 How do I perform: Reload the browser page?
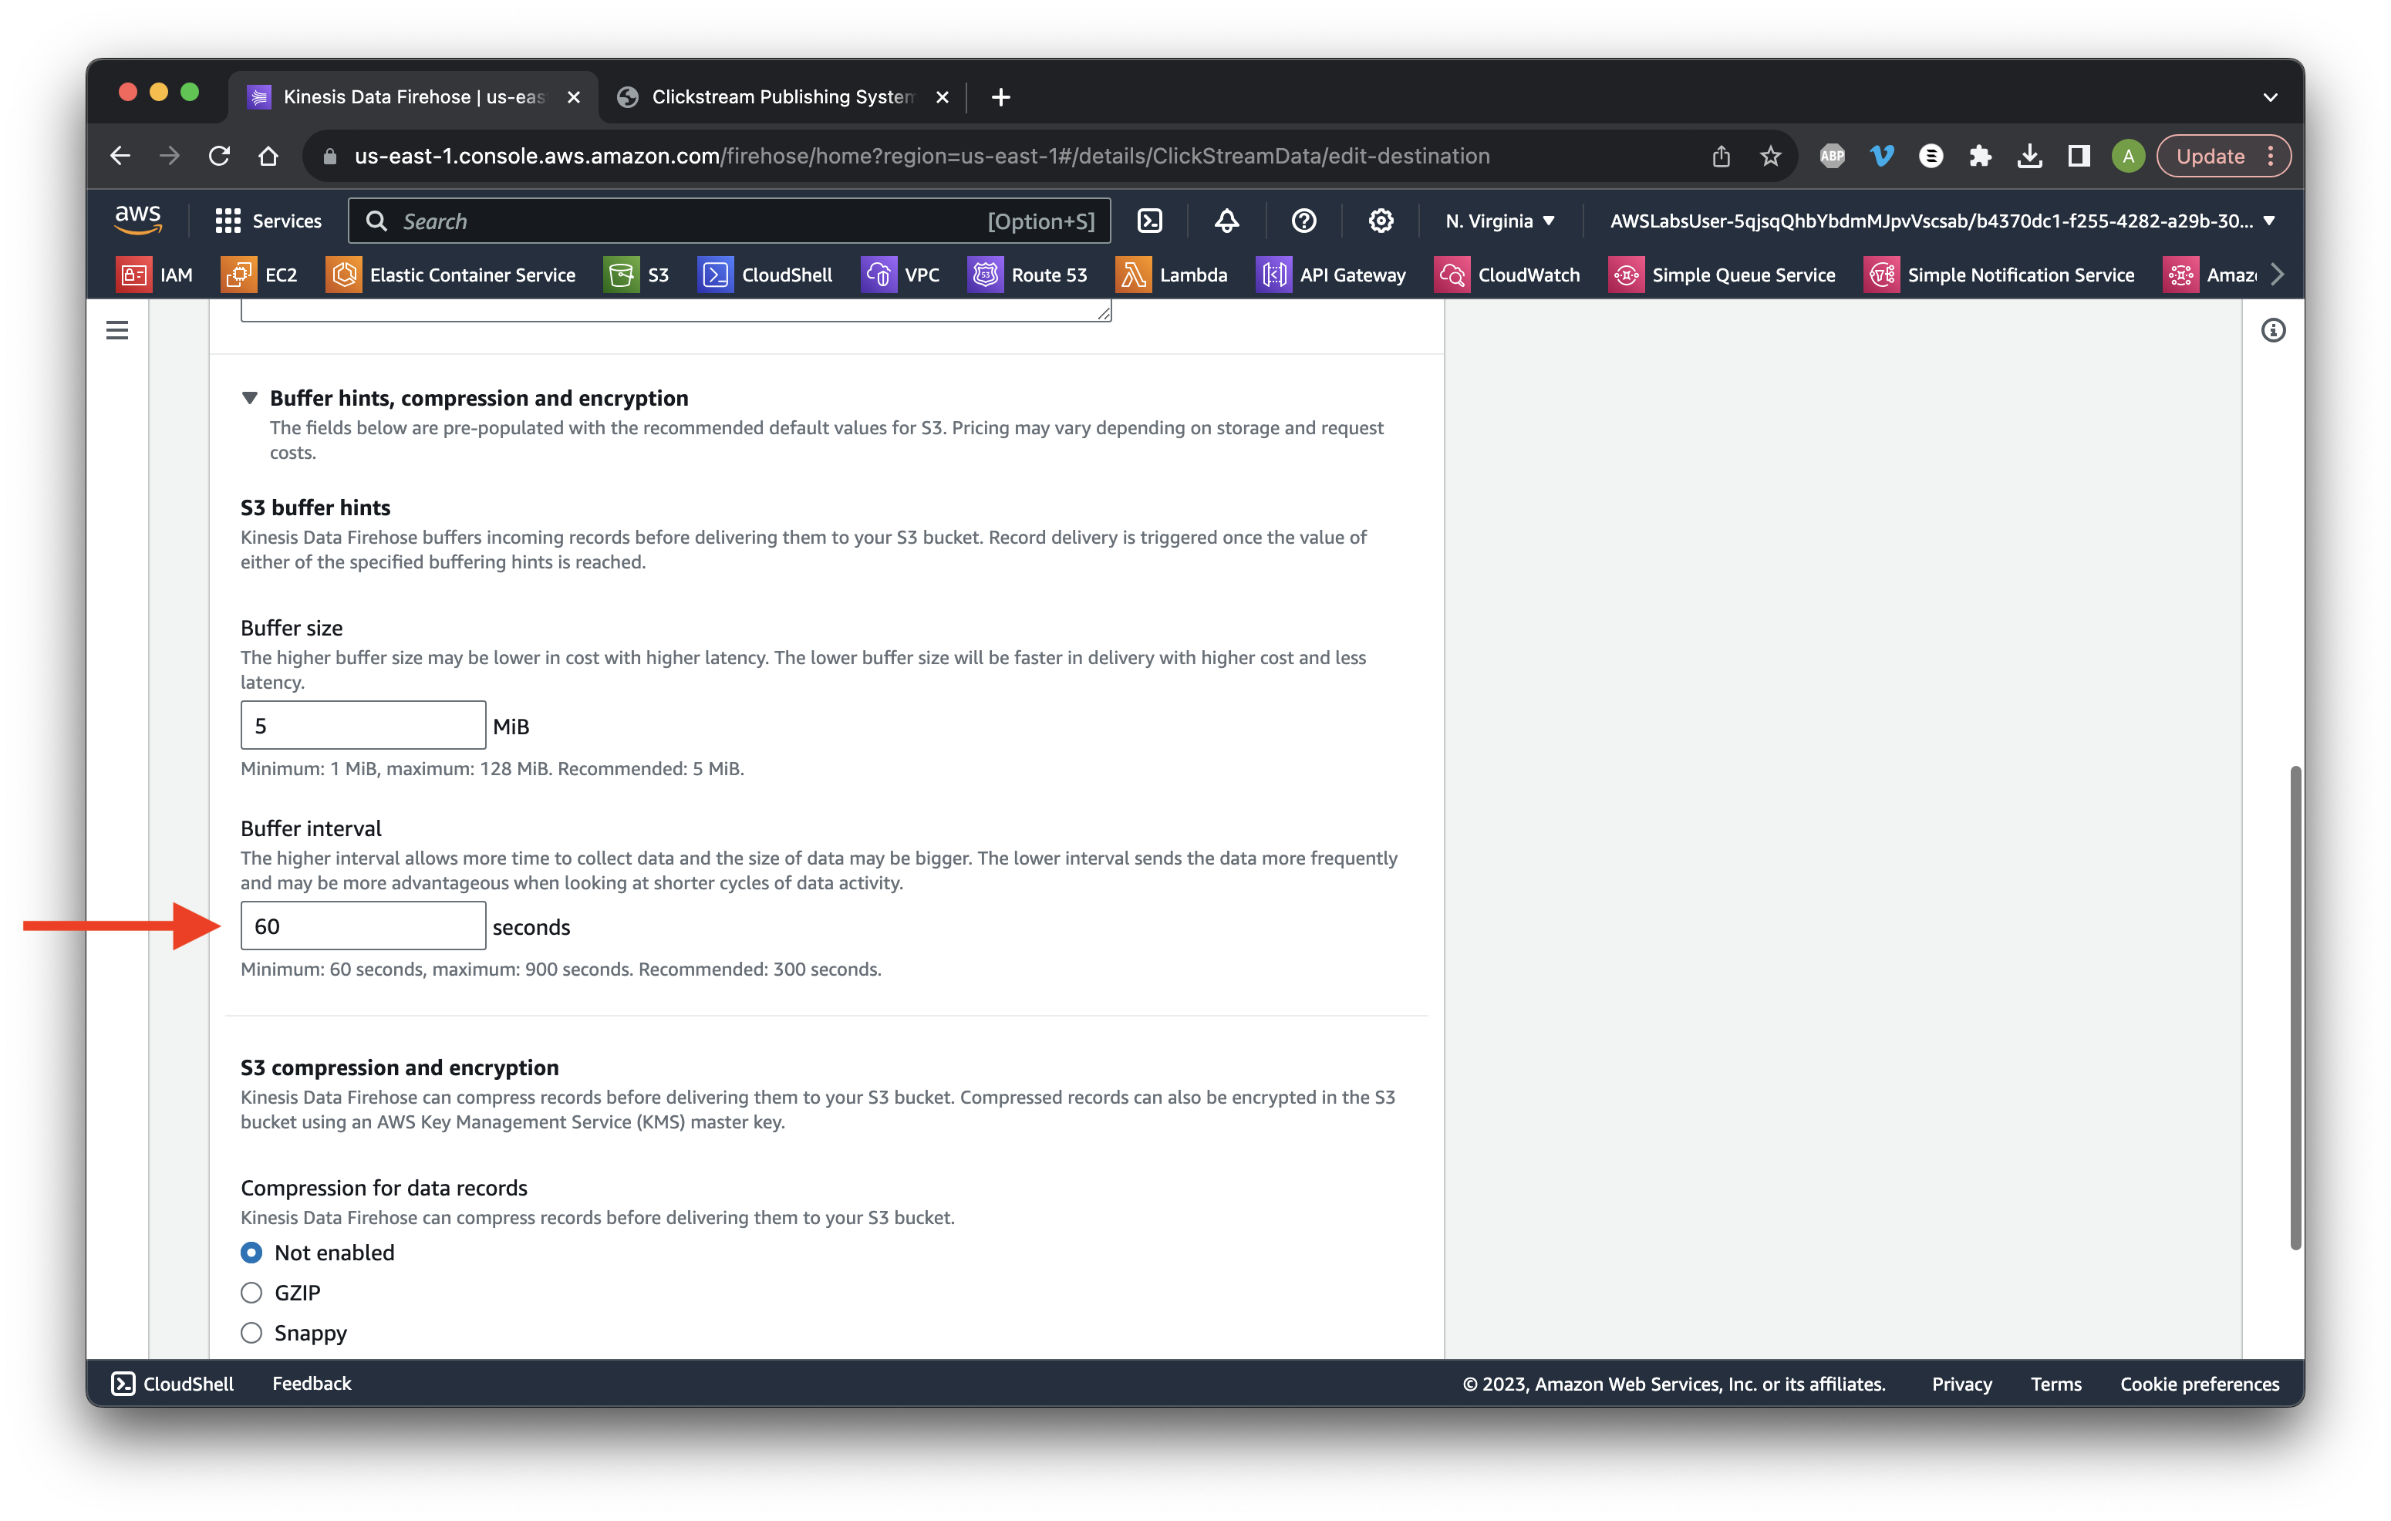click(220, 156)
